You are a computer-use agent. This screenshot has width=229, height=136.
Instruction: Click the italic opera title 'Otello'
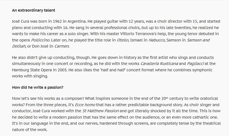click(x=123, y=40)
